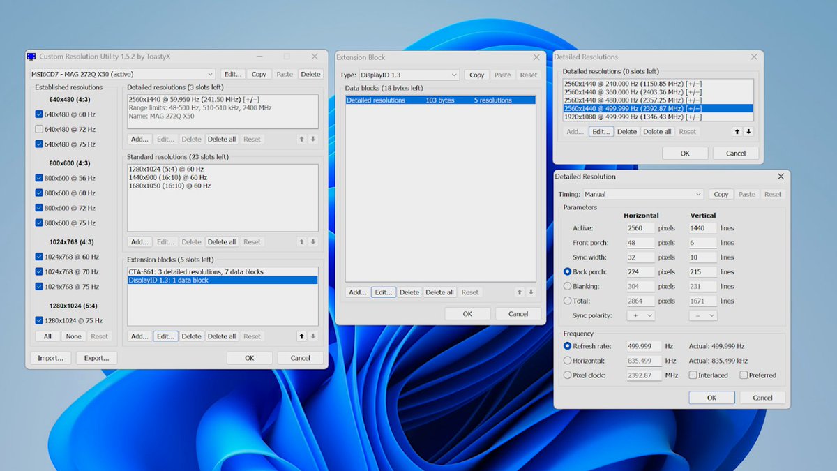Enable 640x480 @ 72 Hz

39,129
